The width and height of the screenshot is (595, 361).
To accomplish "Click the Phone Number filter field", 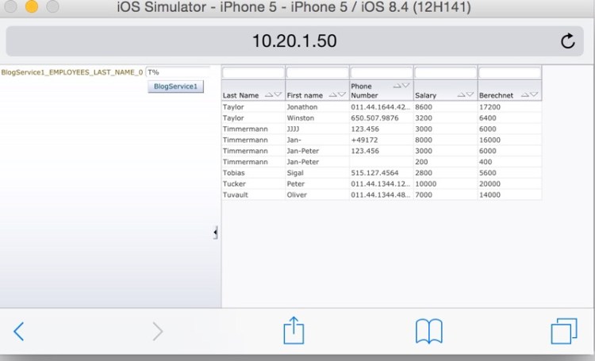I will coord(381,73).
